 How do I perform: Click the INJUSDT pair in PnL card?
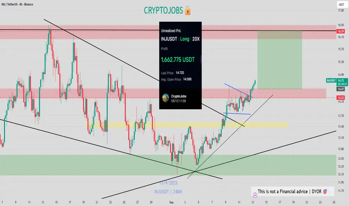169,39
